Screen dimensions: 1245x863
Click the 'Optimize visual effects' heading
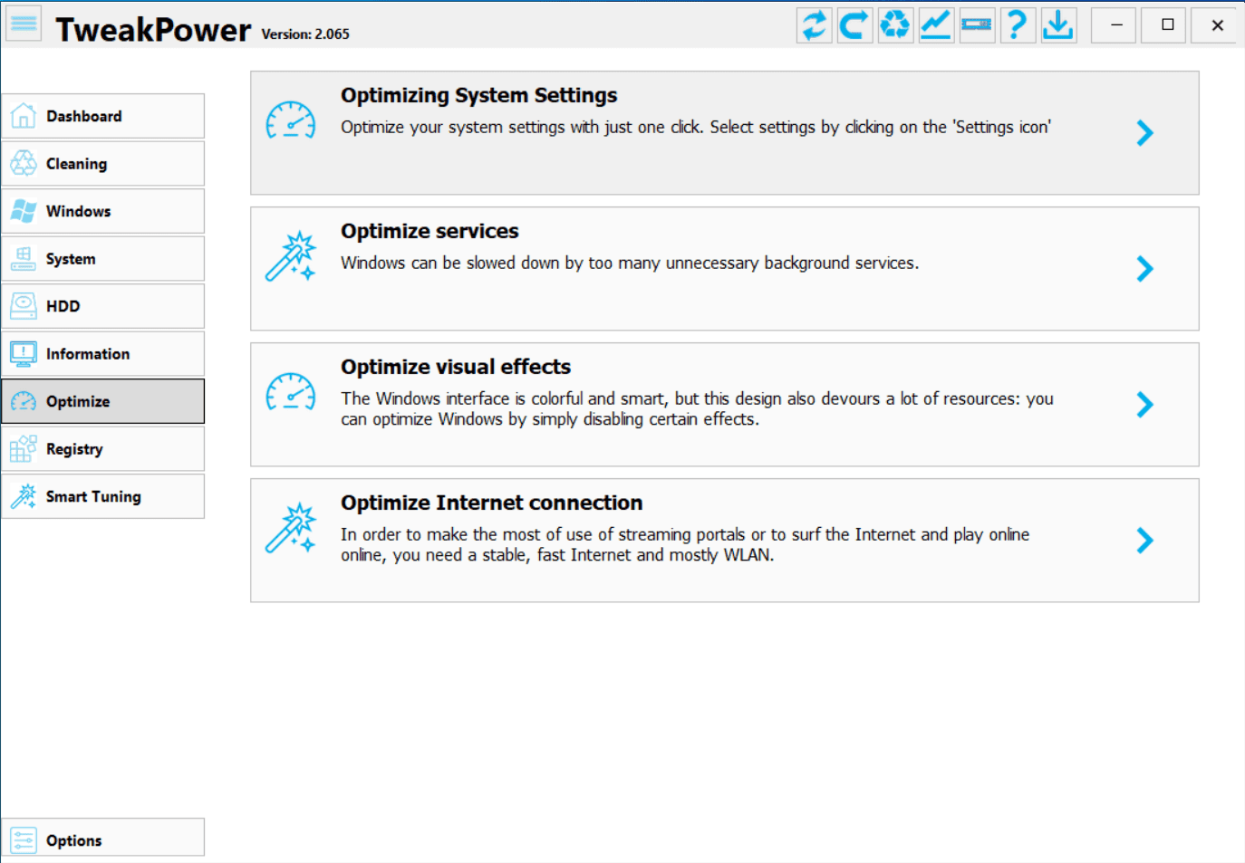click(456, 367)
